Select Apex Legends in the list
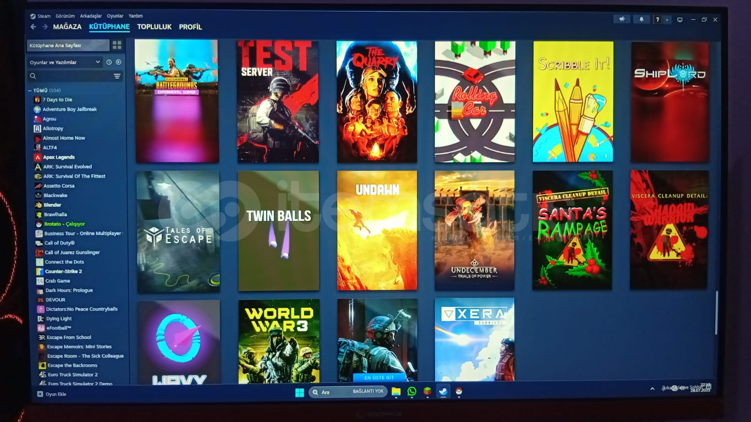This screenshot has height=422, width=751. point(59,157)
